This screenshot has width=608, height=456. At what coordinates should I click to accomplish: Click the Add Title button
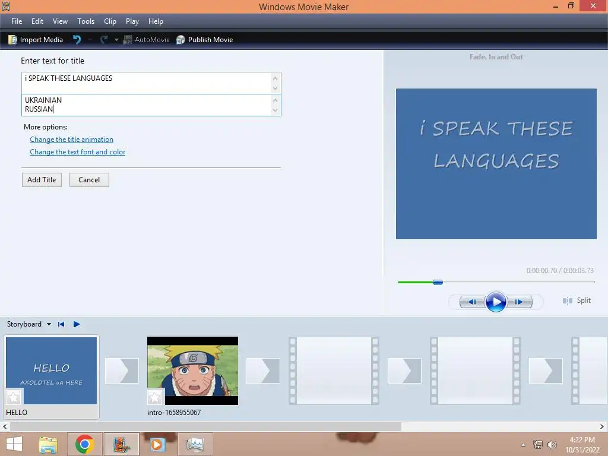coord(42,180)
